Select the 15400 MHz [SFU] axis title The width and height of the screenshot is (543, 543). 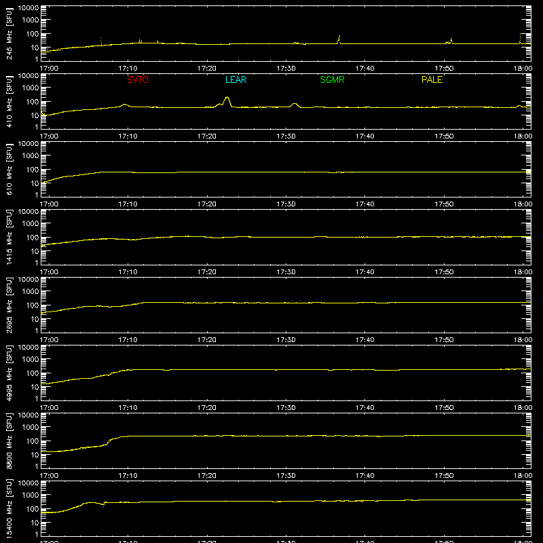9,508
